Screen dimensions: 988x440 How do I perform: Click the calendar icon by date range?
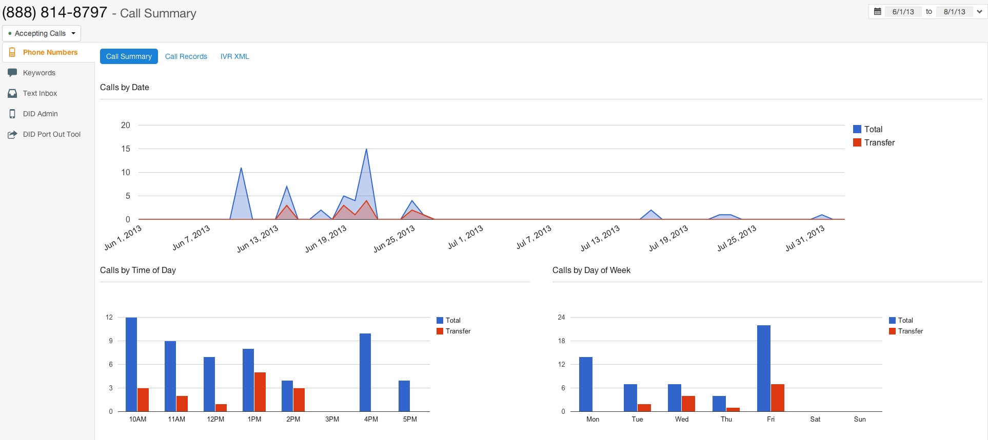point(878,11)
